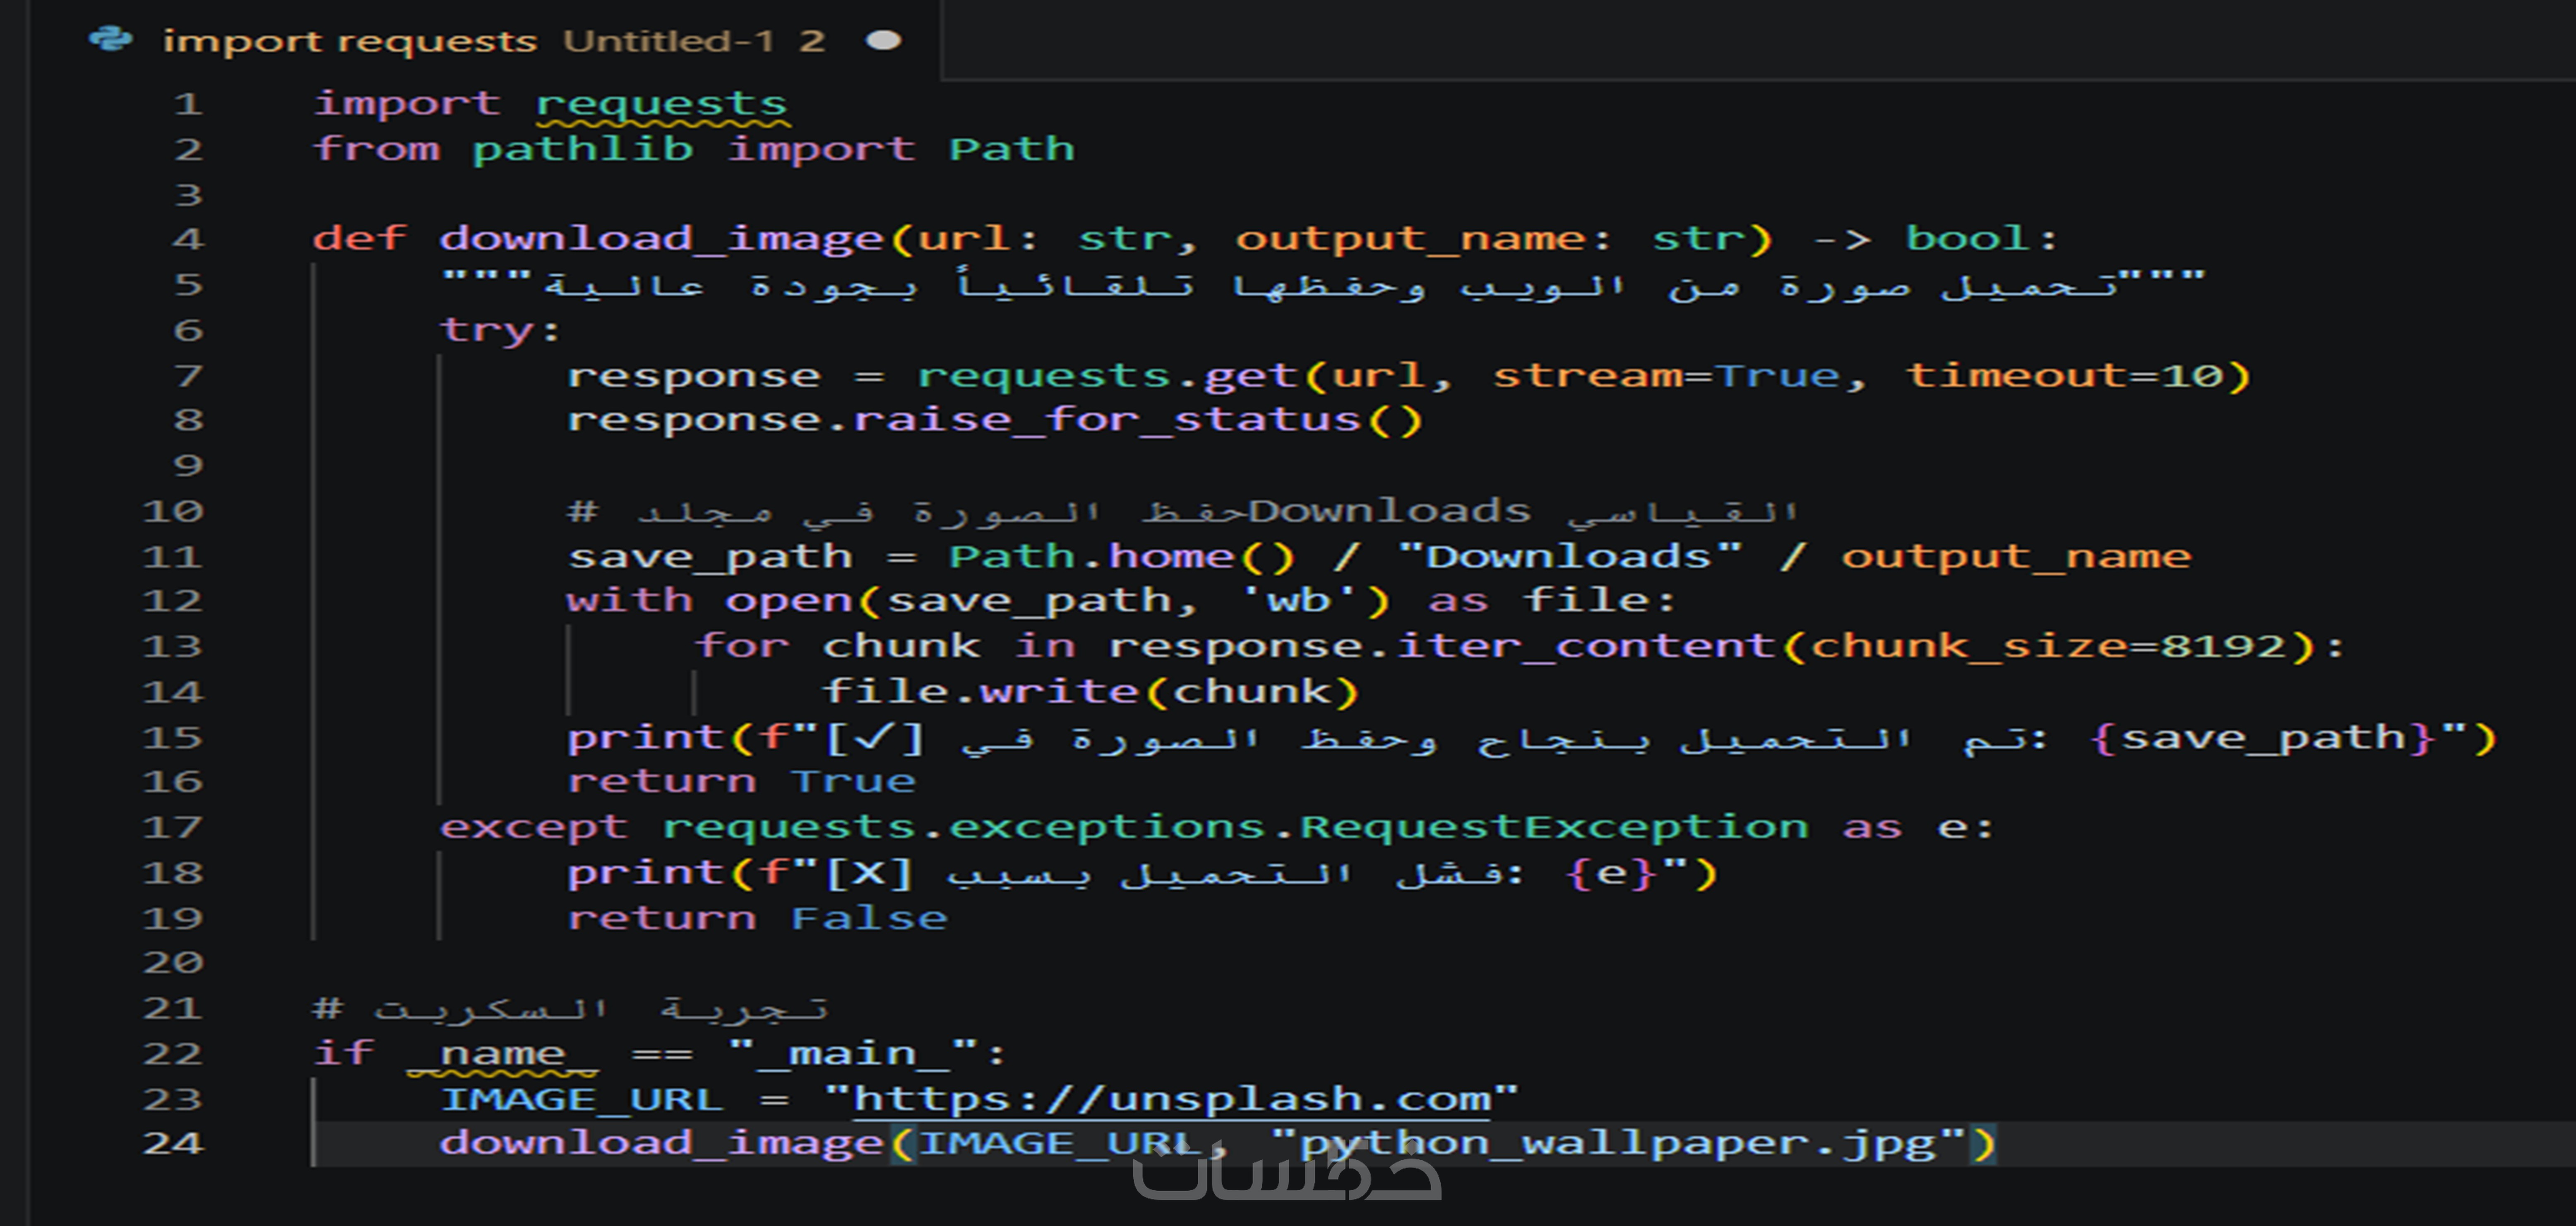Click the "_main_" string on line 22
Image resolution: width=2576 pixels, height=1226 pixels.
coord(853,1053)
